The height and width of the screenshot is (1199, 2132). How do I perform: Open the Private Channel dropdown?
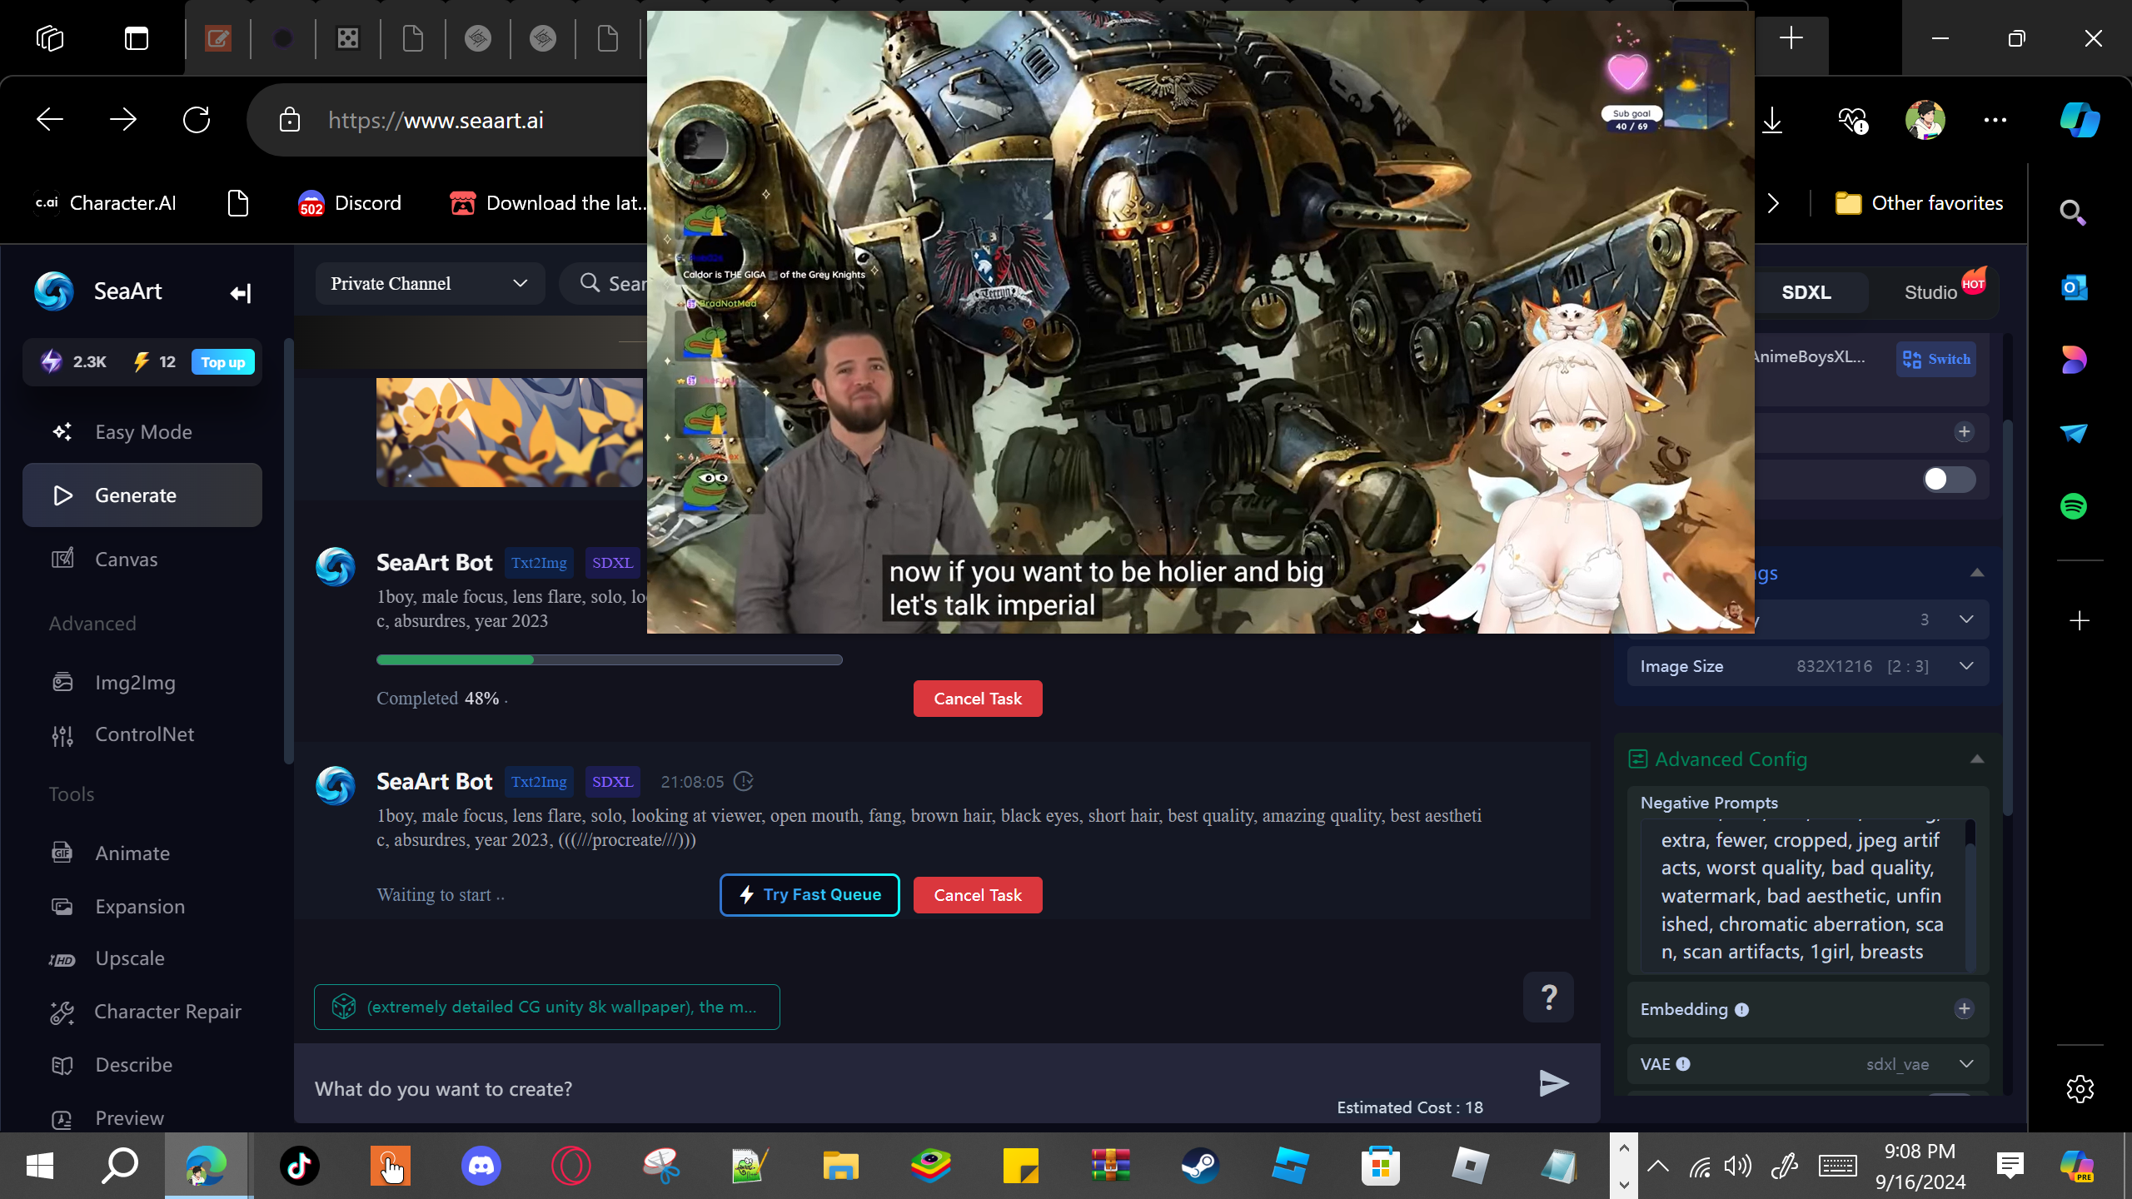pyautogui.click(x=430, y=284)
